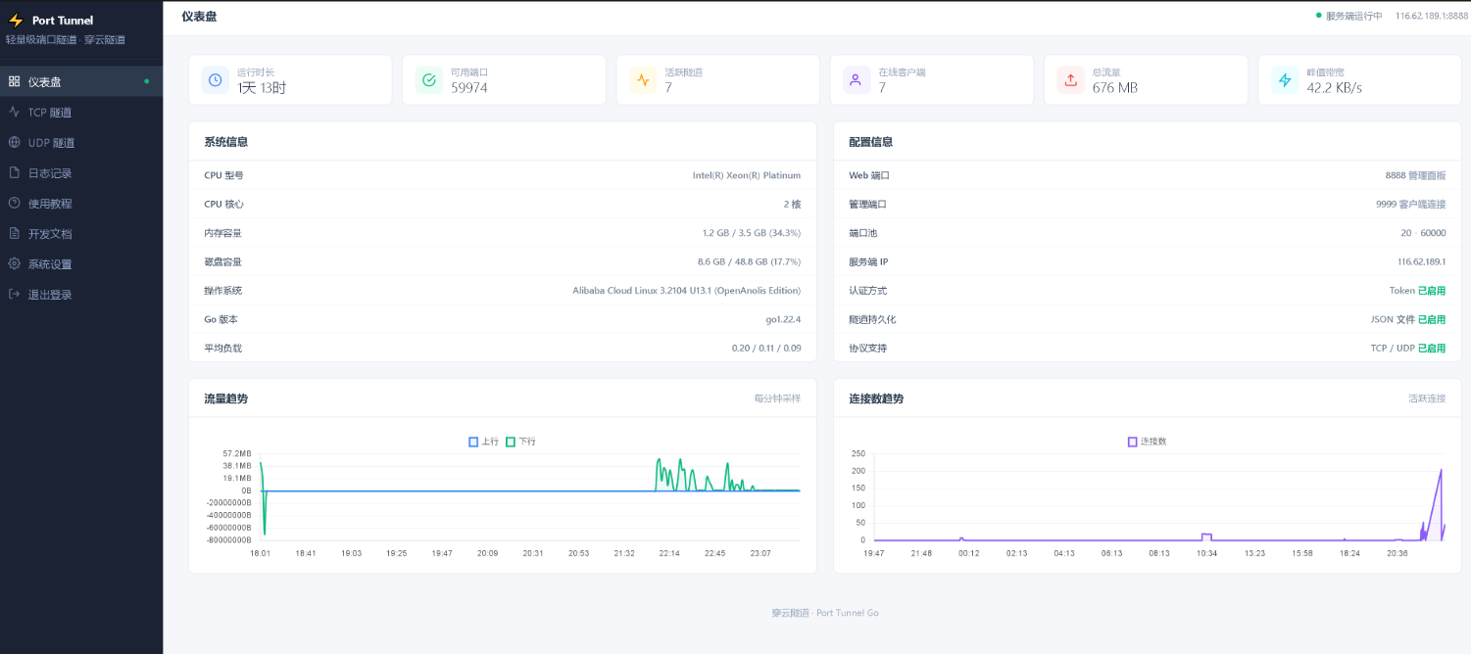Screen dimensions: 1471x654
Task: Click the server address 116.62.189.1:8888 in header
Action: coord(1432,16)
